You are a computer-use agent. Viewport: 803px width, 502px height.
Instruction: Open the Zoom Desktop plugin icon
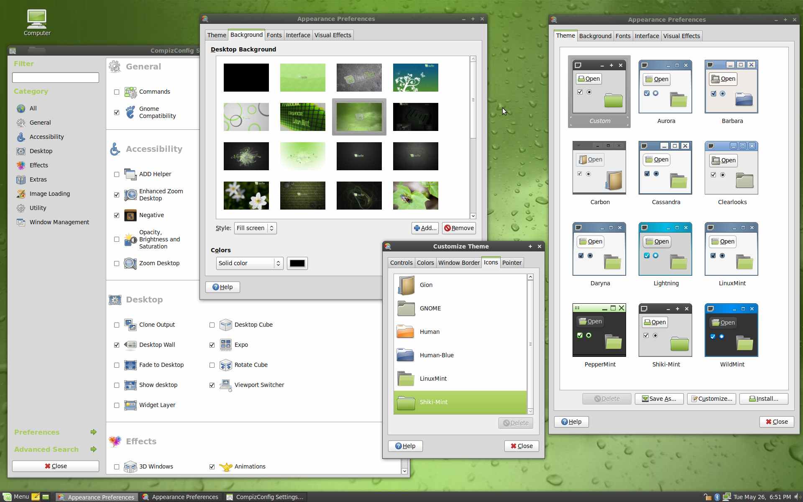(130, 264)
